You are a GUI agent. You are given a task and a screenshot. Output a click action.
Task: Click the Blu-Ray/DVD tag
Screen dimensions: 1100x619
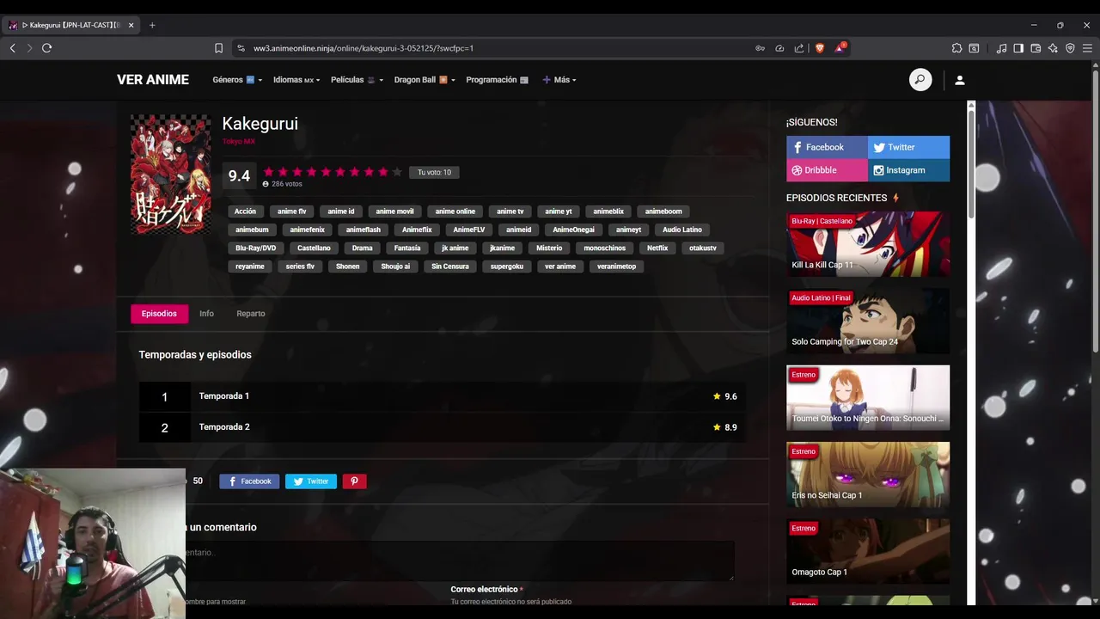tap(256, 248)
